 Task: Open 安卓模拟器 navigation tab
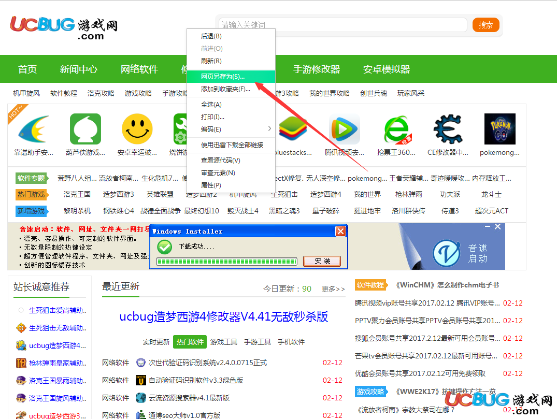click(387, 69)
